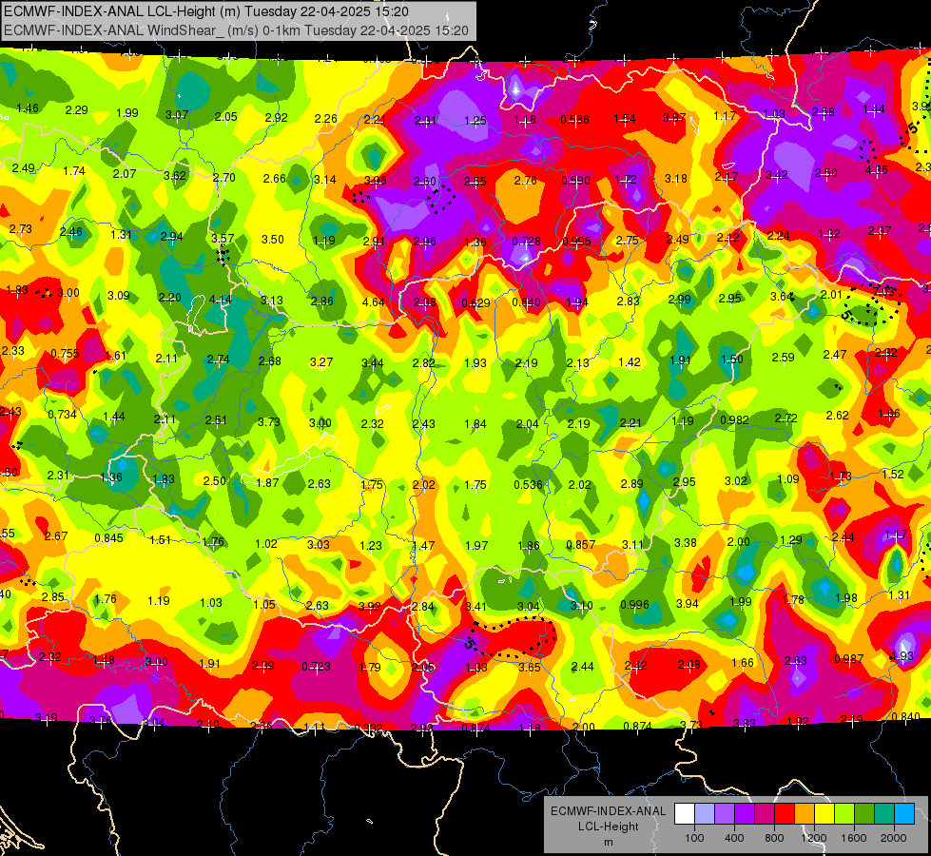Click the legend tick label 2000

click(x=894, y=838)
